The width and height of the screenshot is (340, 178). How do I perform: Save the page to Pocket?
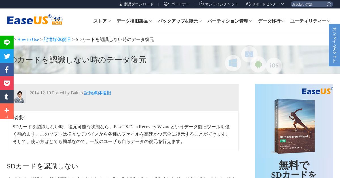click(x=7, y=83)
